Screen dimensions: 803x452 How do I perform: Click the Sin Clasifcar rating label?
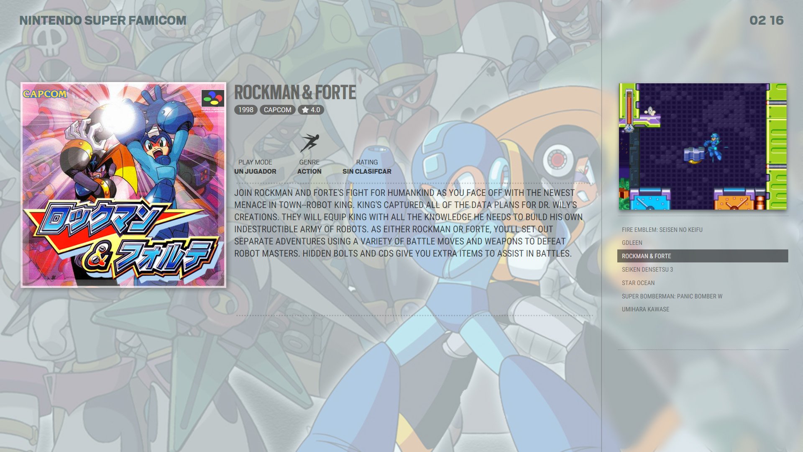coord(367,171)
